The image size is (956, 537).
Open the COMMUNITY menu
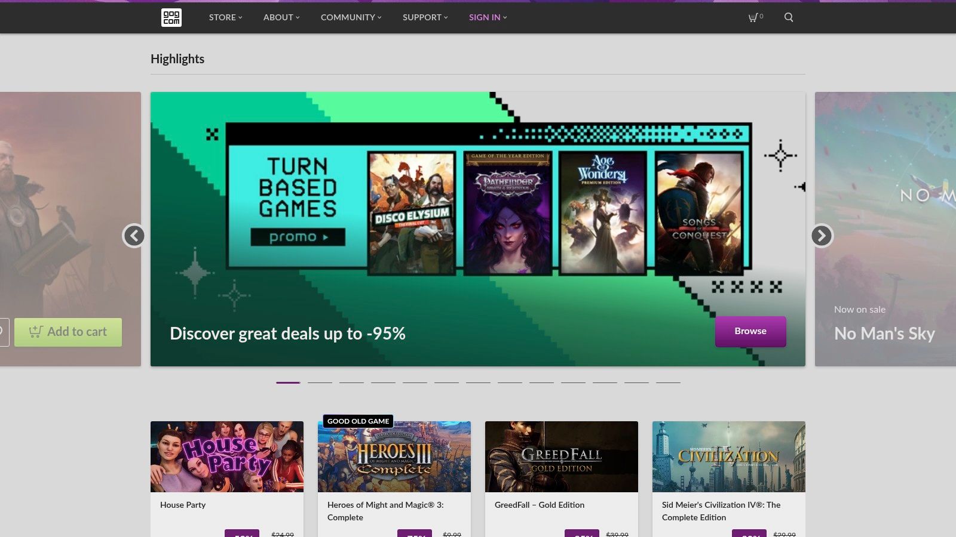[x=350, y=17]
